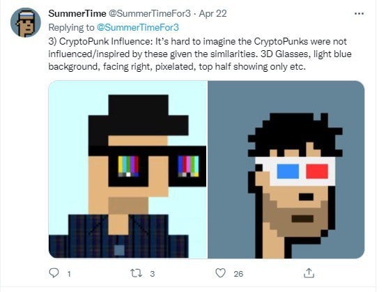Open right CryptoPunk image with 3D glasses
Viewport: 386px width, 292px height.
click(286, 169)
